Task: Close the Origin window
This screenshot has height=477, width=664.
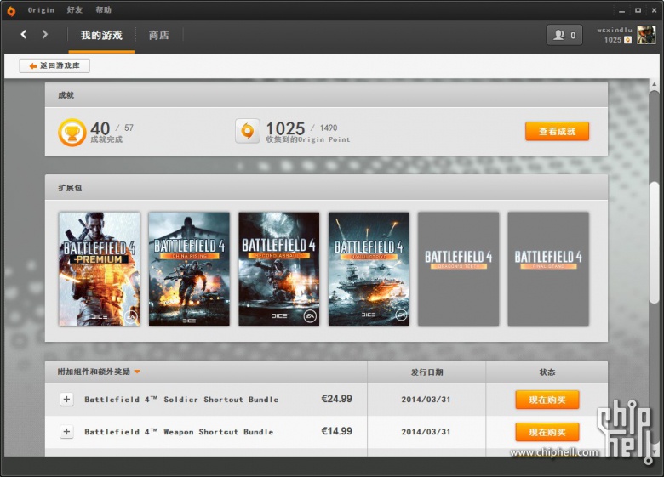Action: (x=655, y=10)
